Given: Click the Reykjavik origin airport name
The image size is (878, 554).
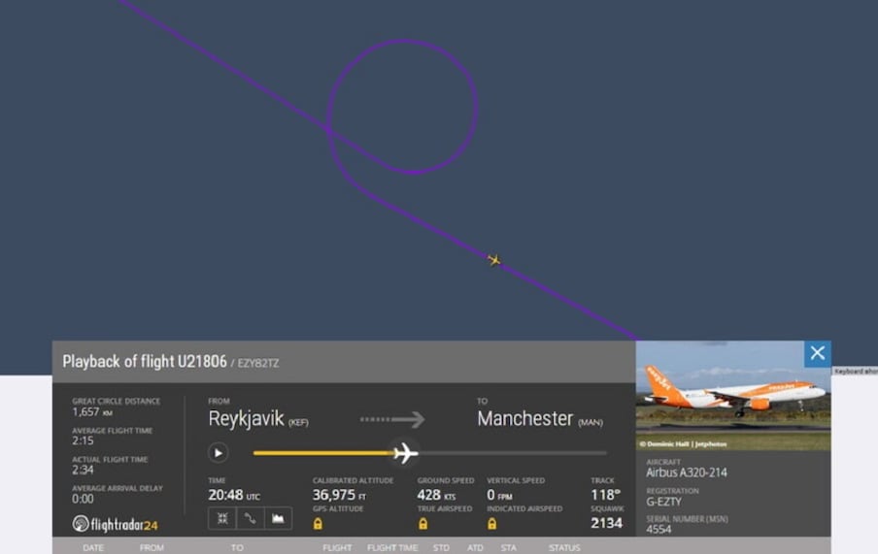Looking at the screenshot, I should (x=246, y=418).
